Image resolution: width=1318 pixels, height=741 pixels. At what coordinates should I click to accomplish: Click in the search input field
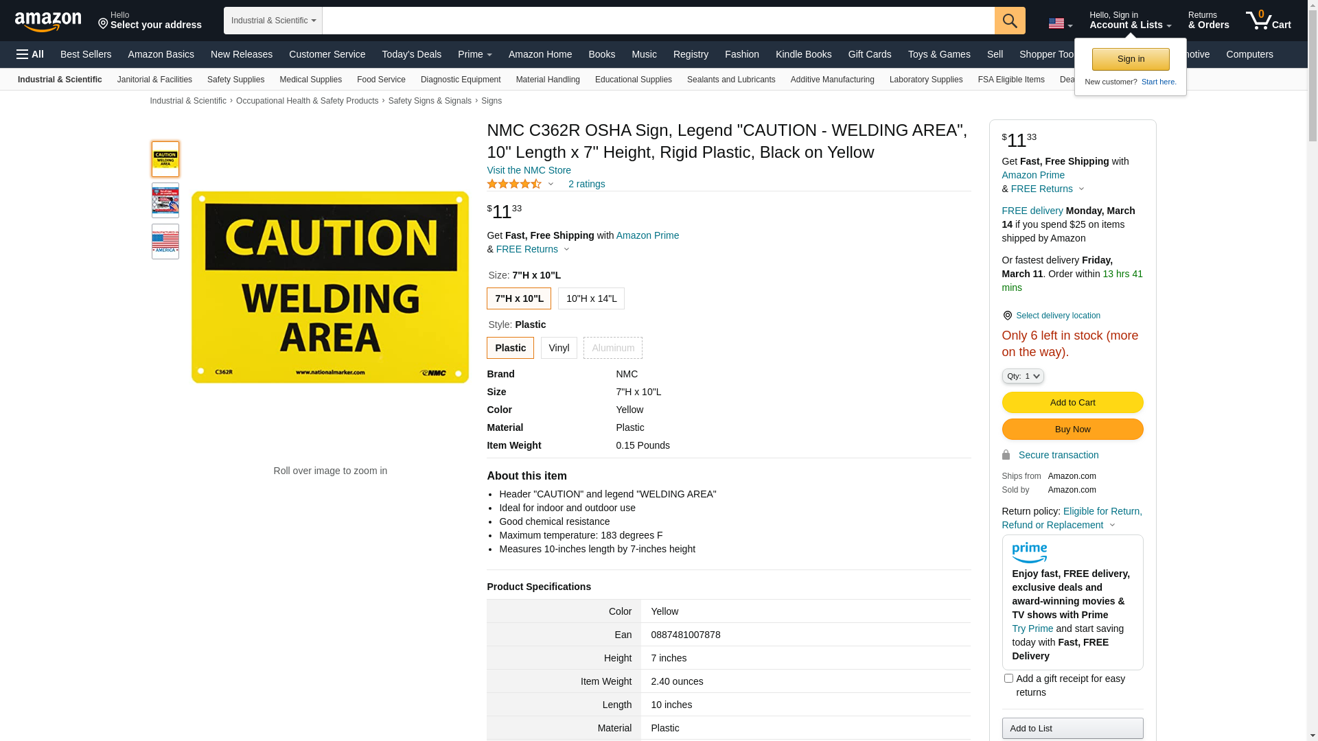click(658, 21)
